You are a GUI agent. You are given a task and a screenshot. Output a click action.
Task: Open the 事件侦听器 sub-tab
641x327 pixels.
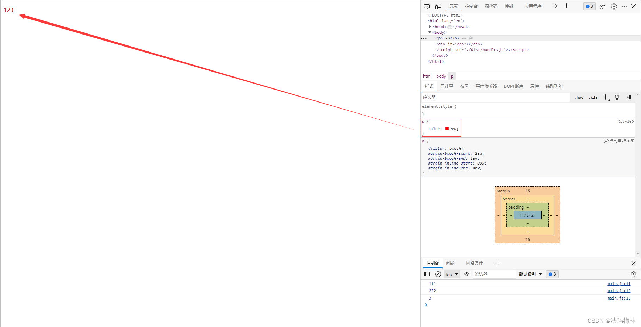click(x=486, y=86)
